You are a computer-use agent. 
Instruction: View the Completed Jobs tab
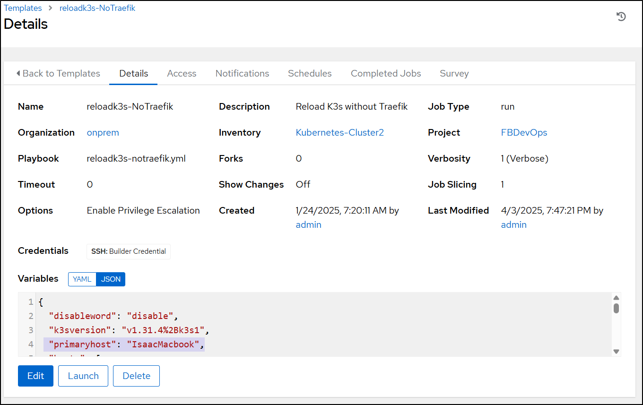click(x=386, y=73)
